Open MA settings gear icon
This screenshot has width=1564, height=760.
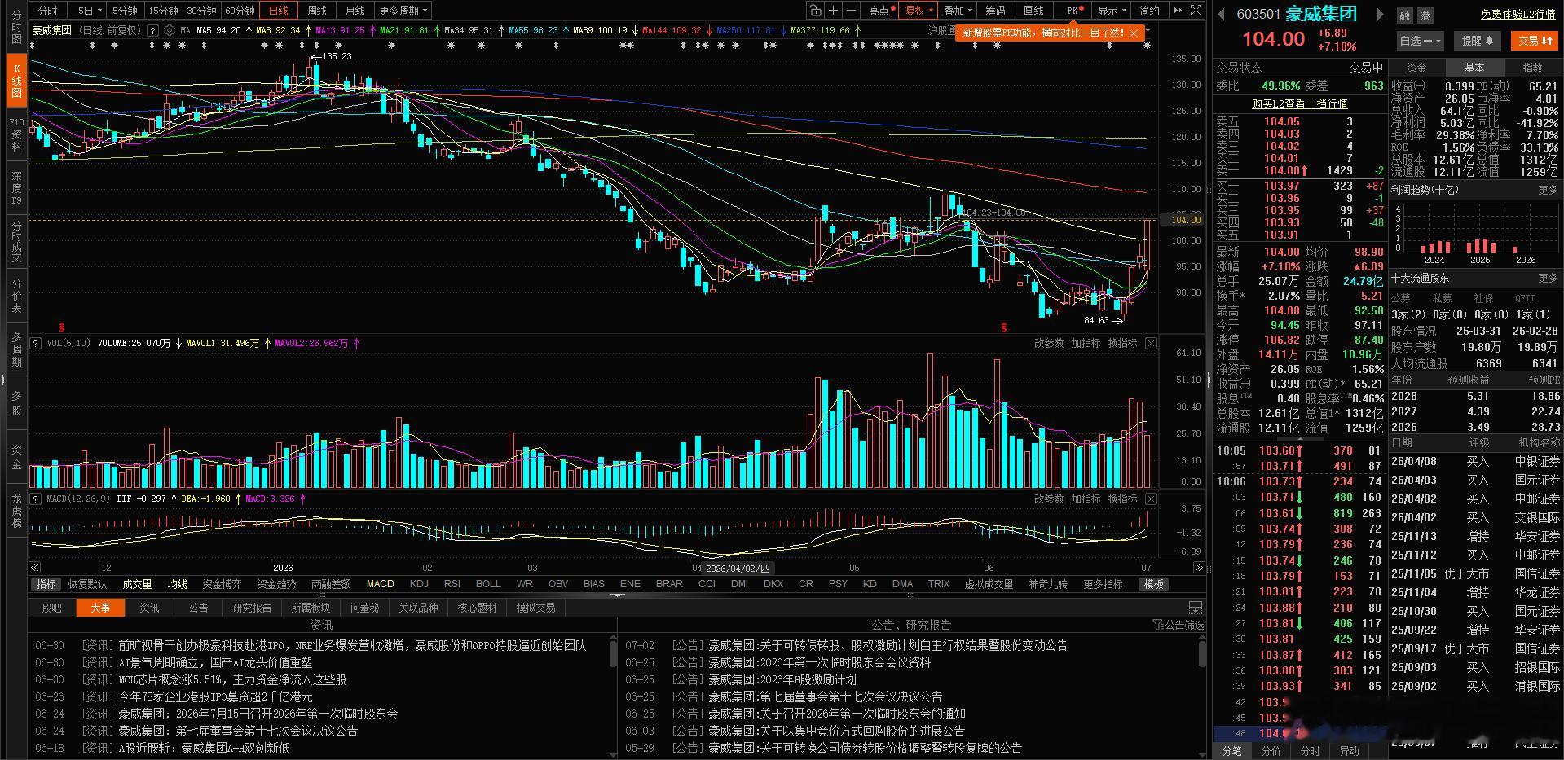(x=169, y=30)
